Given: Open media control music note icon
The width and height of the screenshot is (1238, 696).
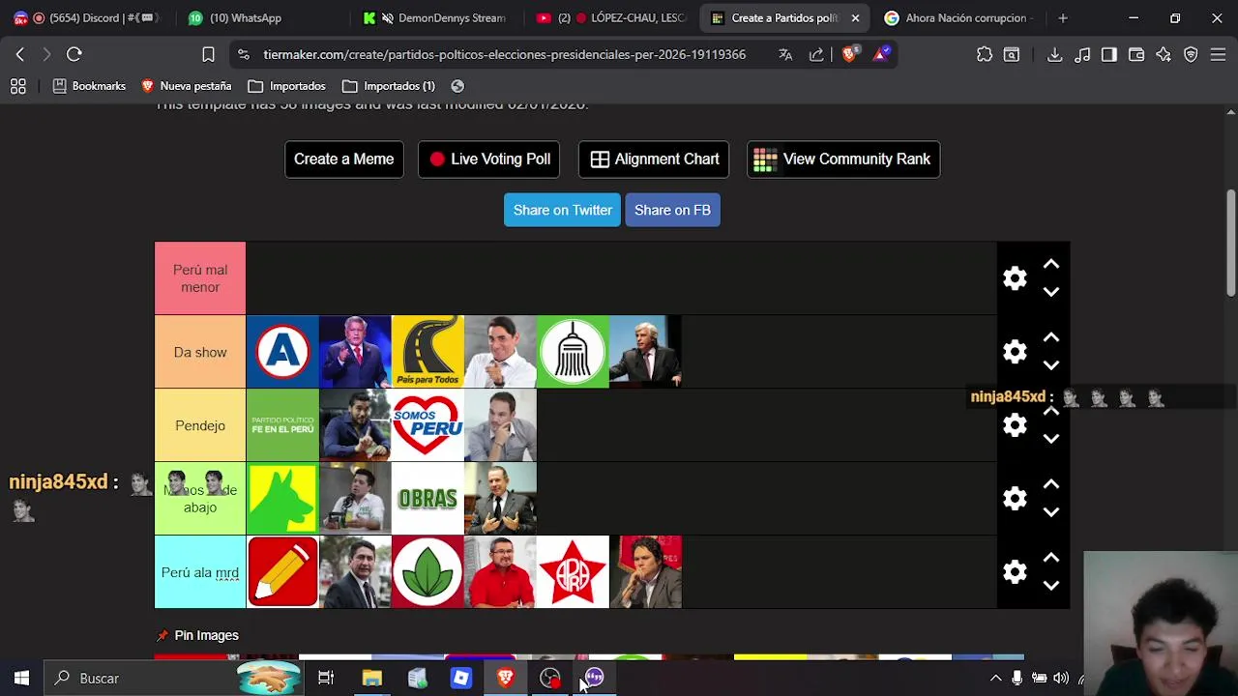Looking at the screenshot, I should click(1082, 54).
